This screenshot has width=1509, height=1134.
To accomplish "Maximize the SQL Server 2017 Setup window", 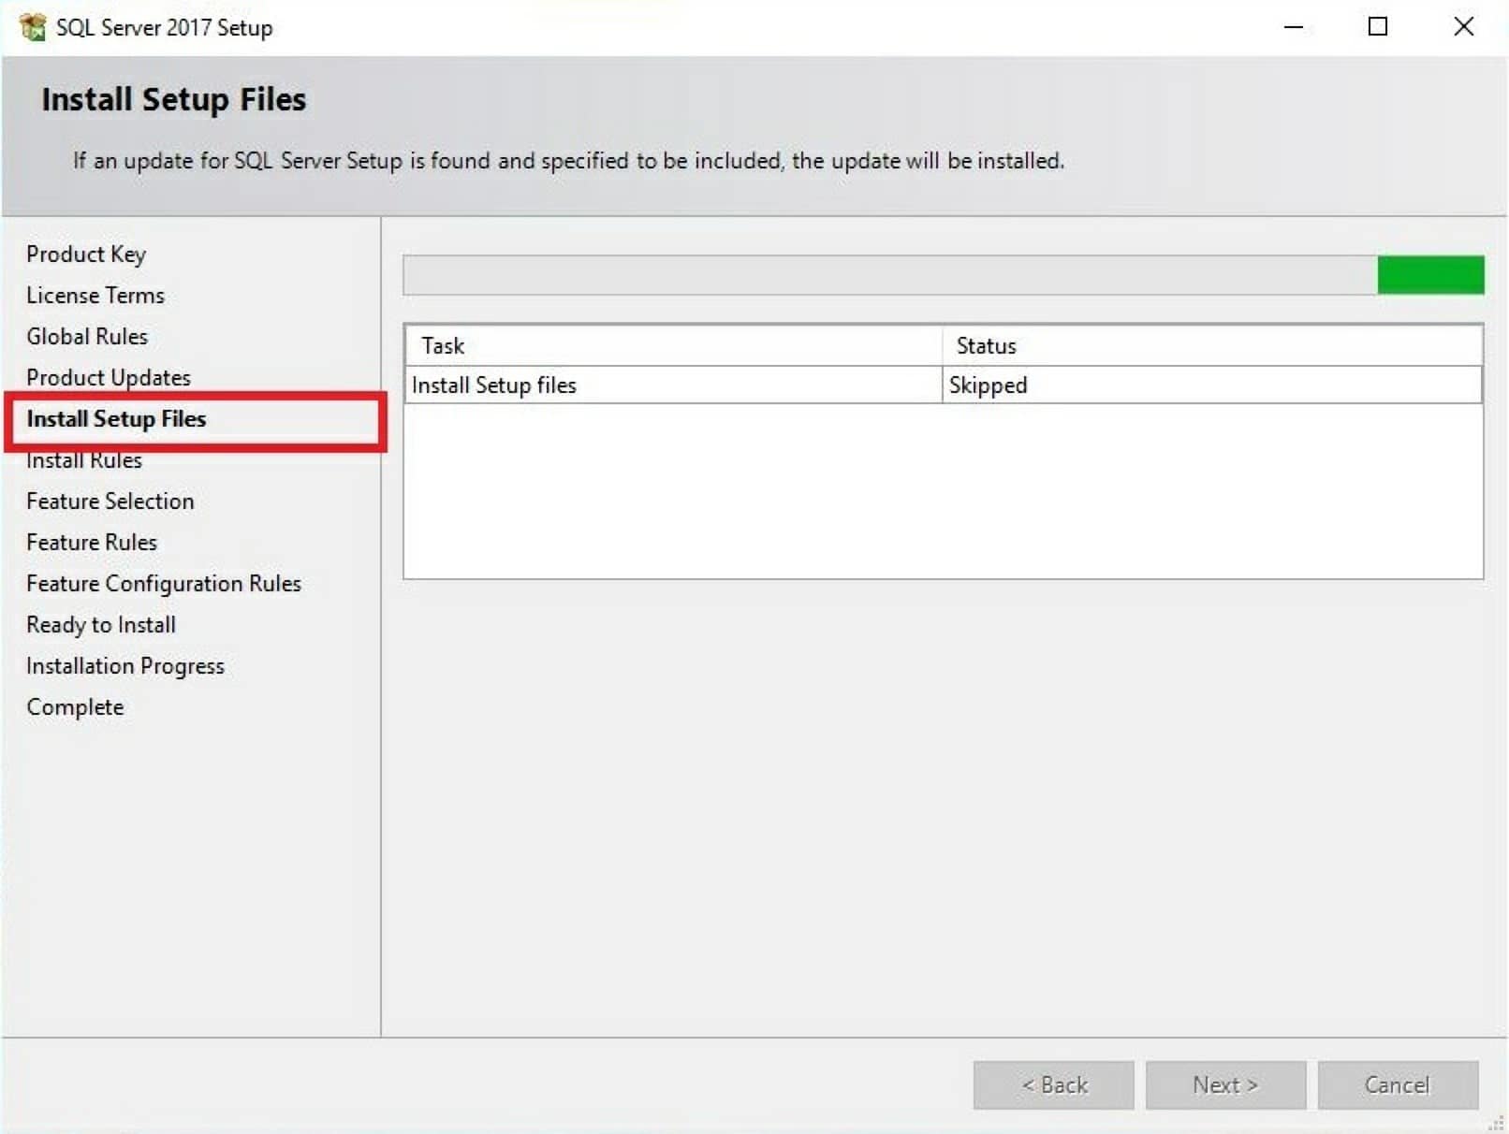I will tap(1378, 27).
